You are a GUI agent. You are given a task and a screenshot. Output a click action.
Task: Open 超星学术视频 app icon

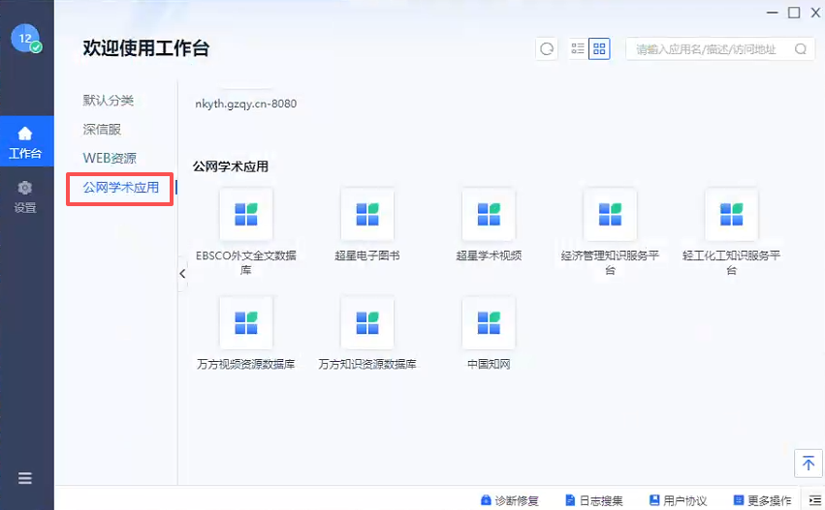point(489,215)
